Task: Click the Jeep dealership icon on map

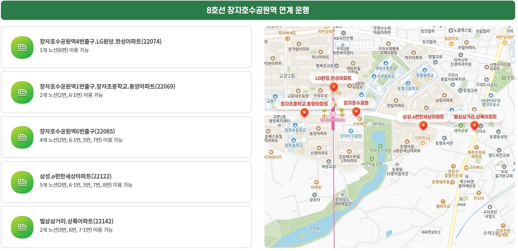Action: (x=461, y=199)
